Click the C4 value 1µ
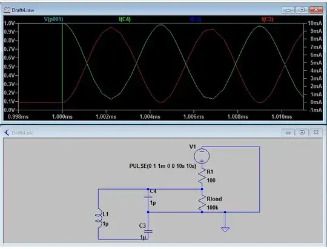The width and height of the screenshot is (327, 249). (x=153, y=203)
